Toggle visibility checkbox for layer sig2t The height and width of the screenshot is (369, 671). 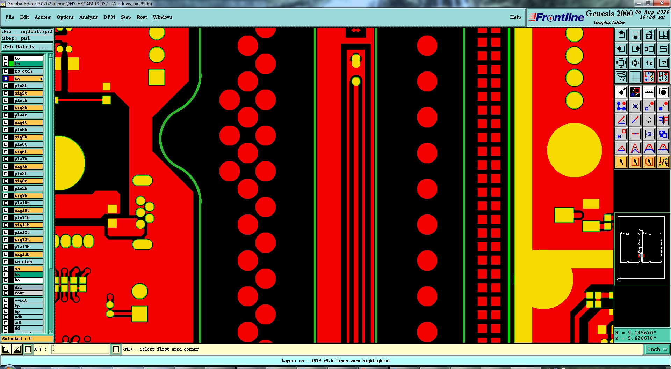[6, 93]
